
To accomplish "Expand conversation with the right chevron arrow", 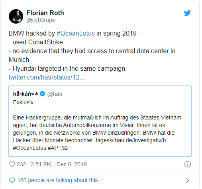I will point(188,181).
